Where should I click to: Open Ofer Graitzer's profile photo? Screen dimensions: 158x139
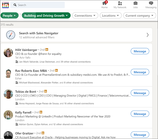point(8,135)
